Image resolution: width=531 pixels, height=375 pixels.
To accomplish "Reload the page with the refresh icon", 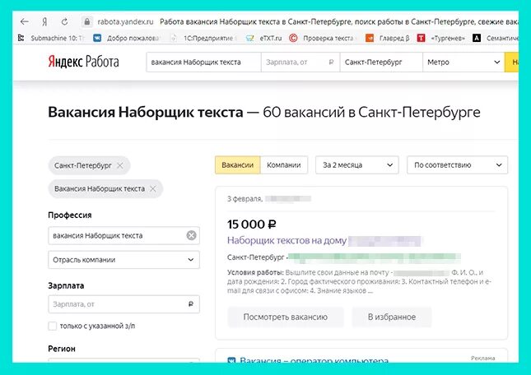I will 65,21.
